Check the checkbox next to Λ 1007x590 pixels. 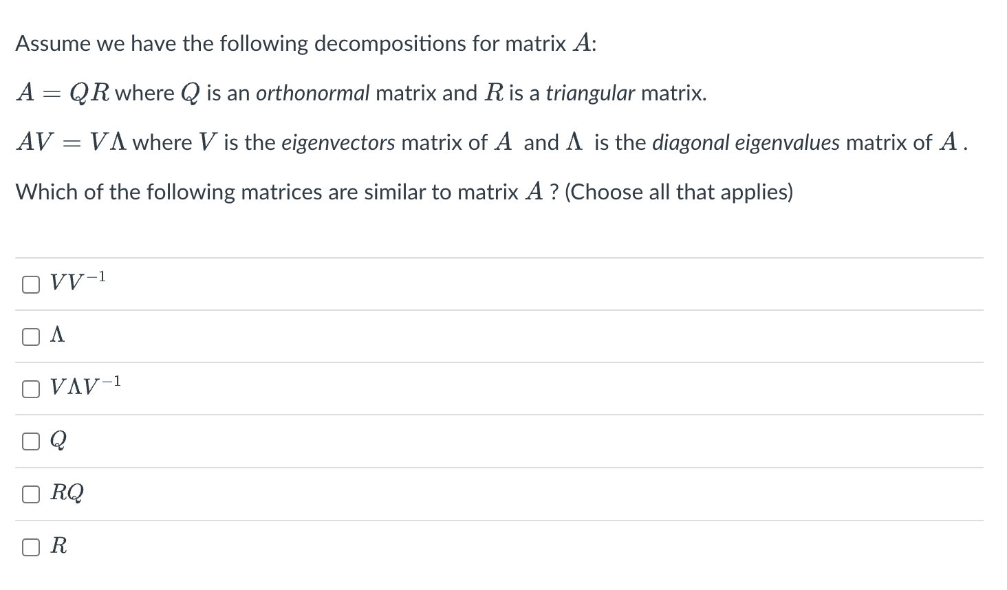tap(30, 336)
